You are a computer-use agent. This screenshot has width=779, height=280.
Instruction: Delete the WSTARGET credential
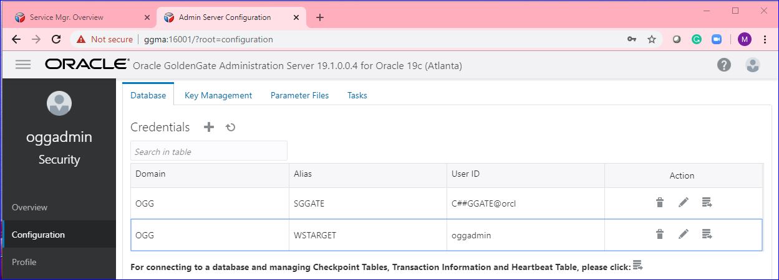pos(659,234)
